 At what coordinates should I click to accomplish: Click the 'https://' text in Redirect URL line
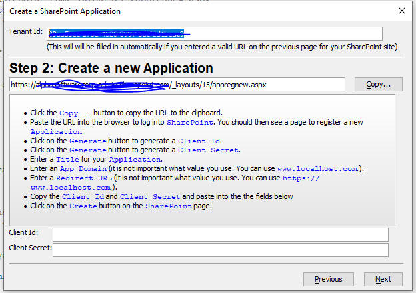tap(301, 178)
